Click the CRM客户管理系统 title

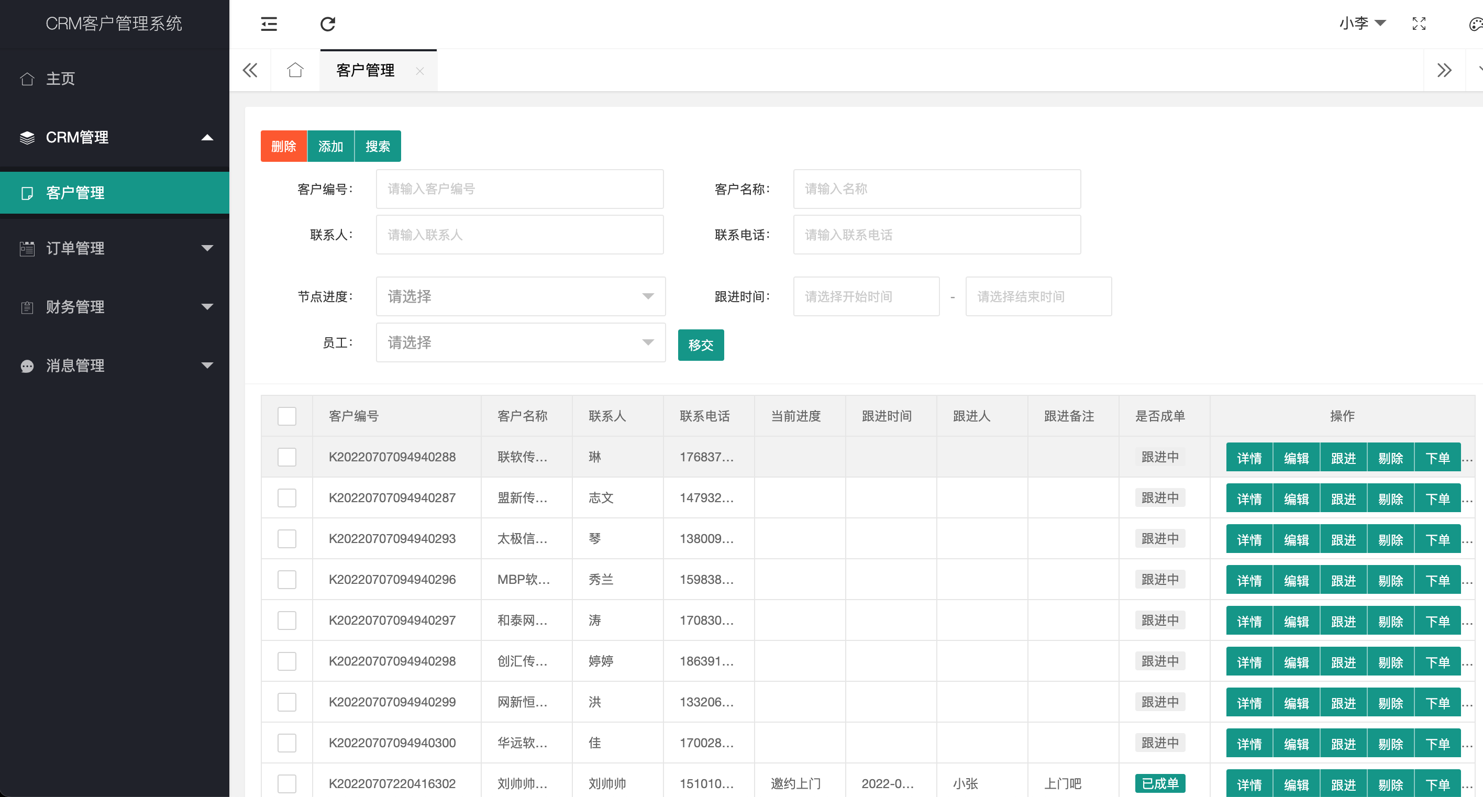point(114,24)
